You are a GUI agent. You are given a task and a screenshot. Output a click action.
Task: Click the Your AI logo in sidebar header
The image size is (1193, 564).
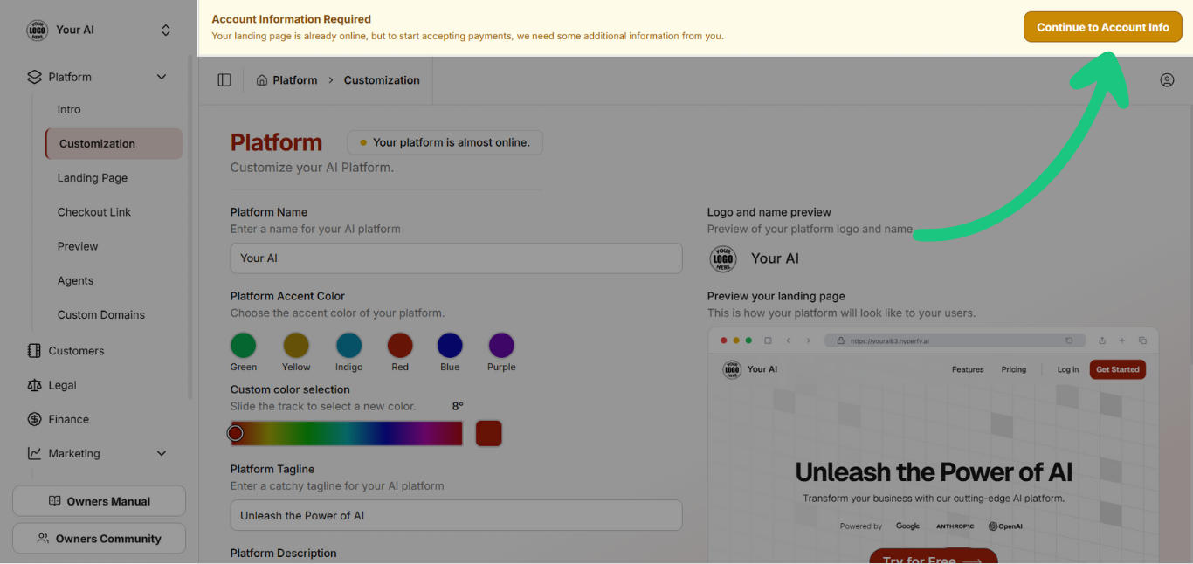tap(37, 30)
